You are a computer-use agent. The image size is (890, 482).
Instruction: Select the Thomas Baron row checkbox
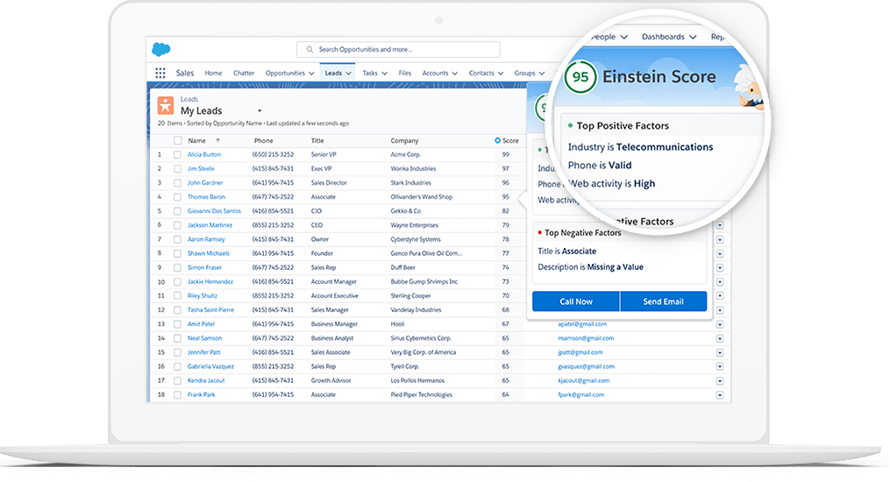(x=178, y=197)
